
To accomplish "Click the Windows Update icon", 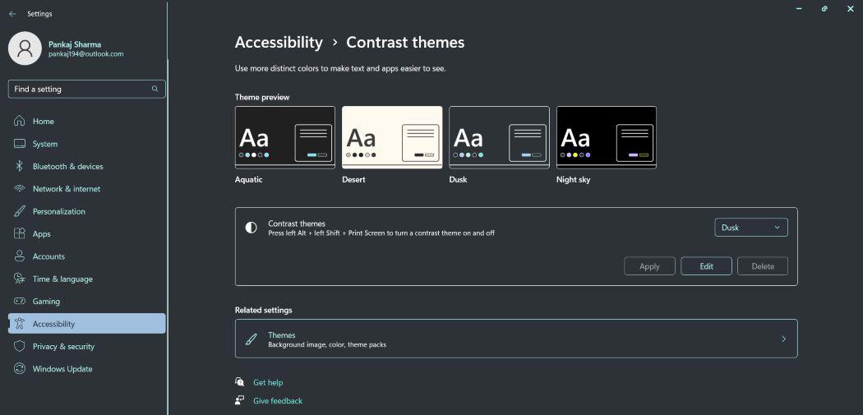I will click(x=20, y=369).
